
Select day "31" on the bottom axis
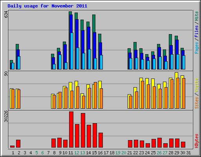[x=188, y=153]
